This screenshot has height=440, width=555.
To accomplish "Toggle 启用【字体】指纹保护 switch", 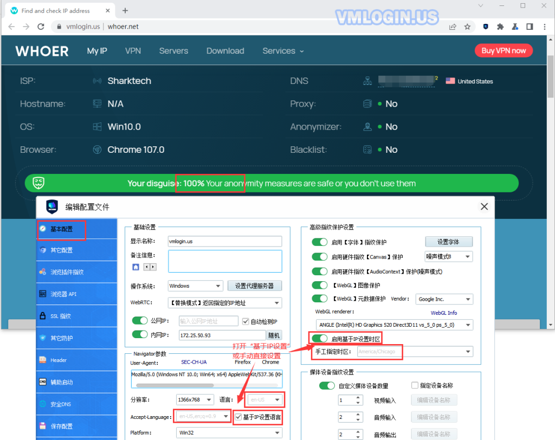I will [320, 242].
